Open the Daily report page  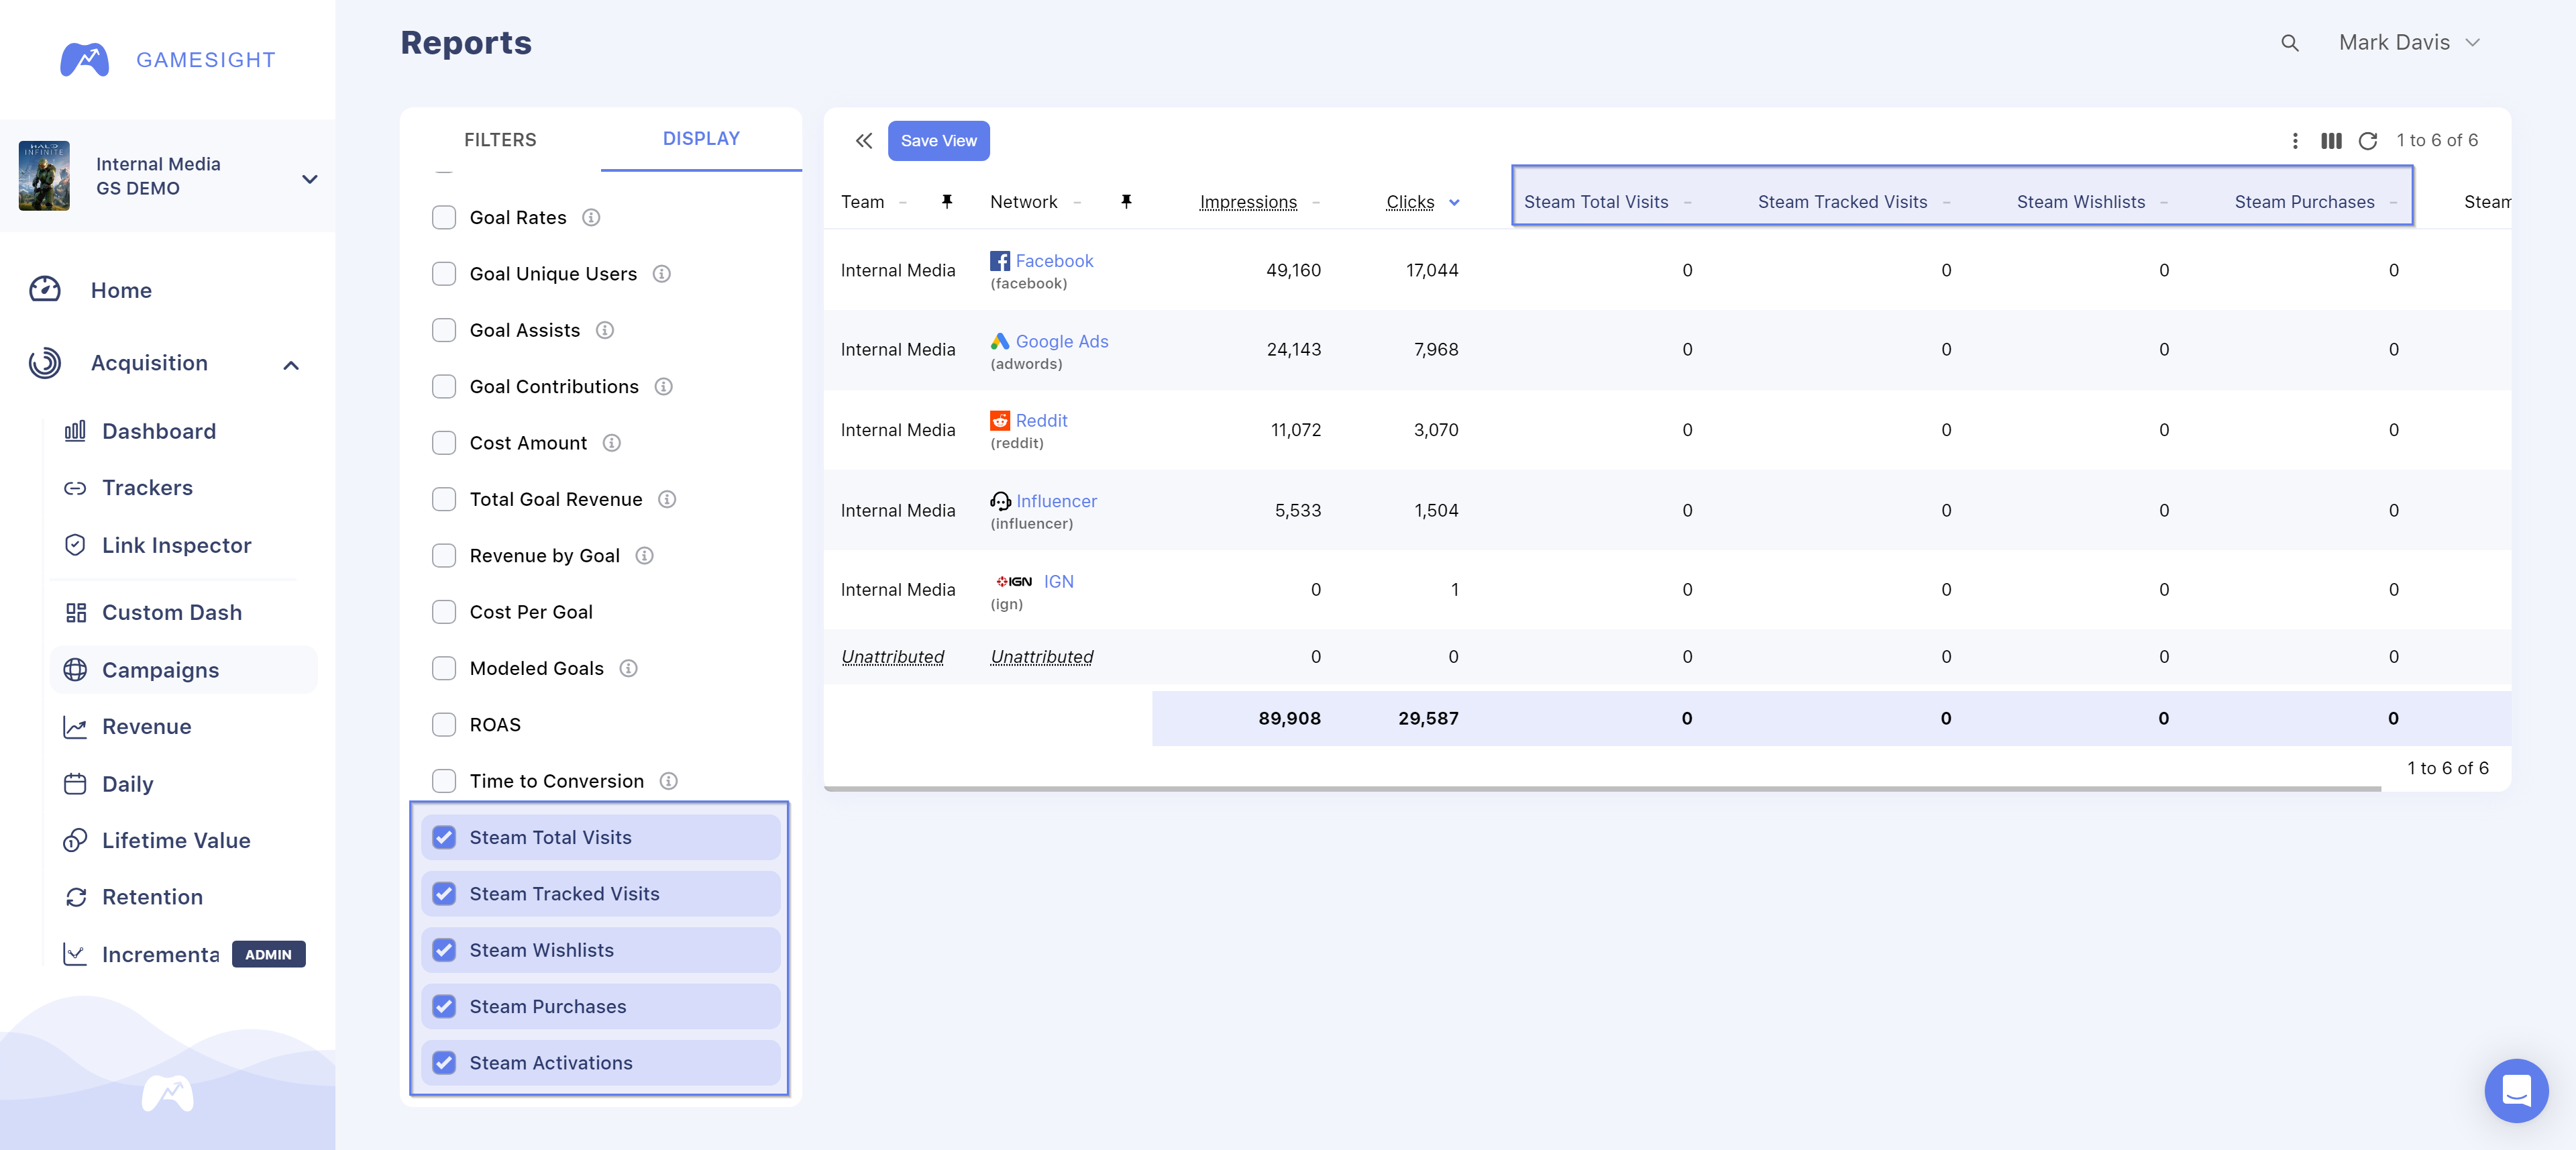(x=127, y=784)
